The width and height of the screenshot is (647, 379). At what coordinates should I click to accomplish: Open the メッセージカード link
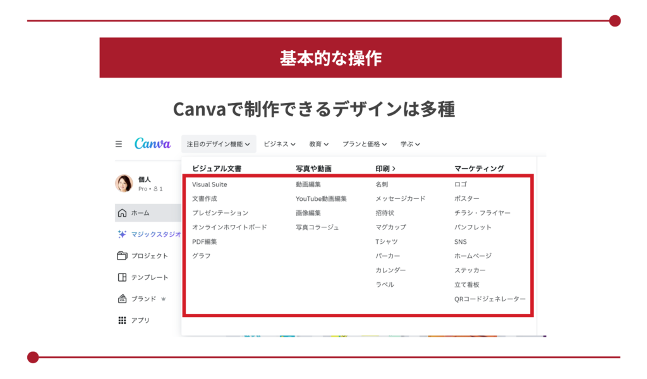400,198
